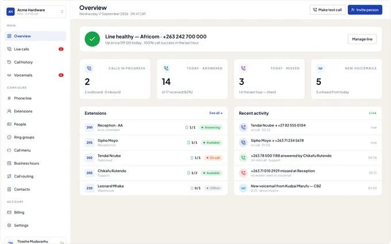Click the Calls in progress card icon
Image resolution: width=391 pixels, height=244 pixels.
tap(89, 68)
